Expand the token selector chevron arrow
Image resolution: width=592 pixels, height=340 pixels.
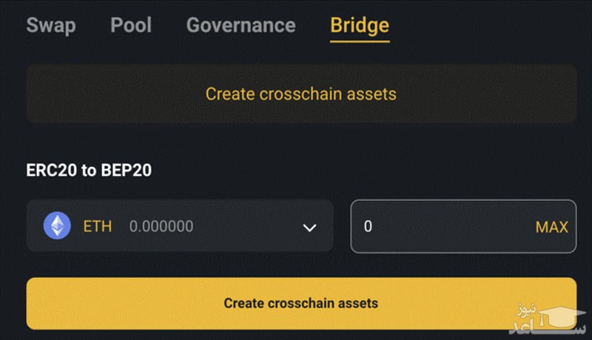click(x=310, y=227)
